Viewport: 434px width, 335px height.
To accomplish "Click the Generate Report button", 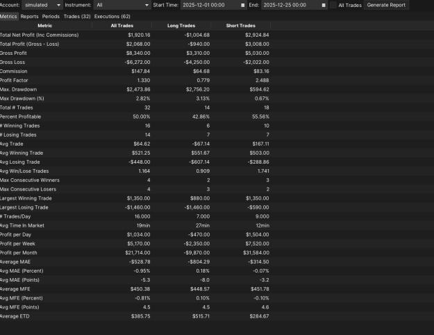I will coord(386,5).
